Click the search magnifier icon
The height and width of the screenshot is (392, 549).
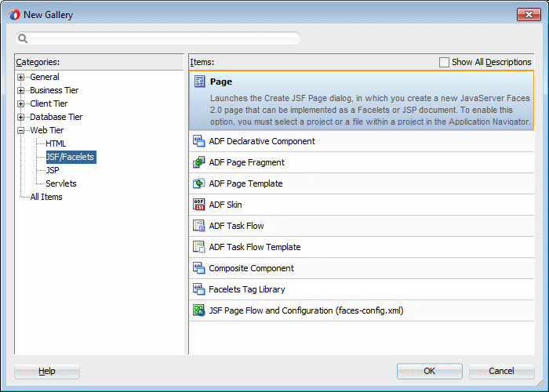pos(23,38)
